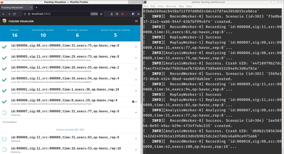284x154 pixels.
Task: Click the 'Not analyzed yet' text
Action: (x=10, y=122)
